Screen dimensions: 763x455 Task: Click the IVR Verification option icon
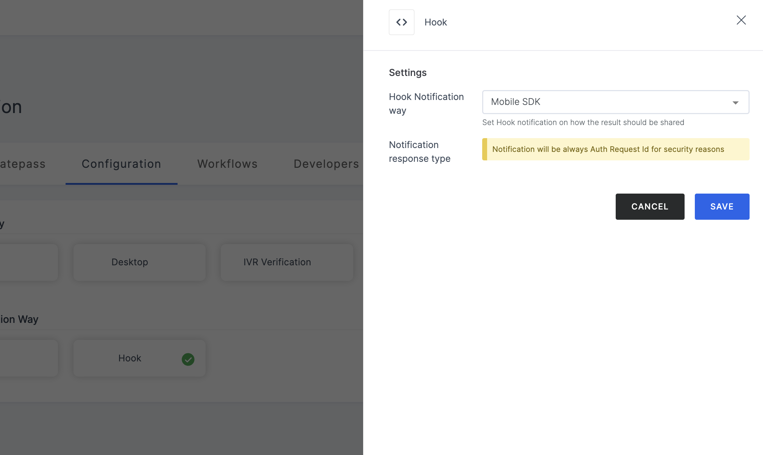coord(277,262)
